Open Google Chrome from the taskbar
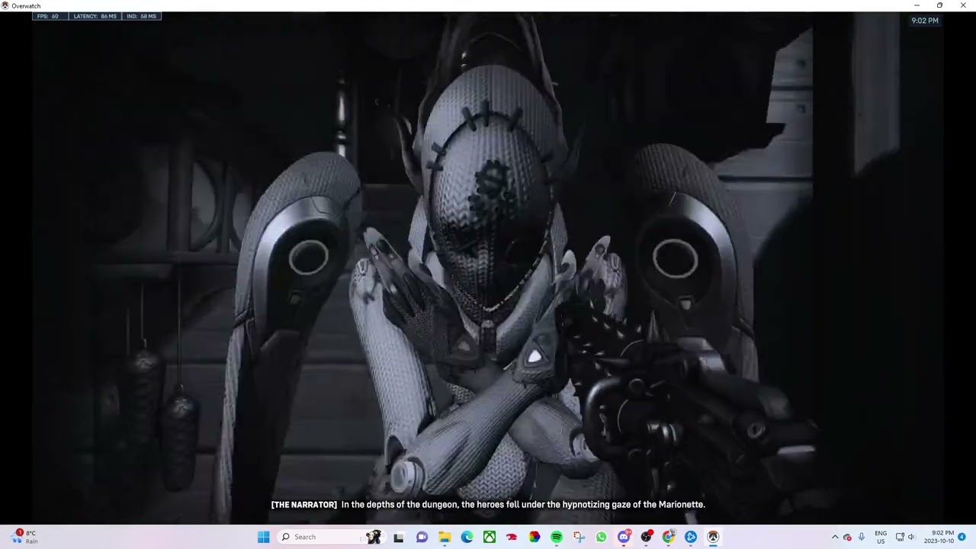The image size is (976, 549). pyautogui.click(x=669, y=537)
